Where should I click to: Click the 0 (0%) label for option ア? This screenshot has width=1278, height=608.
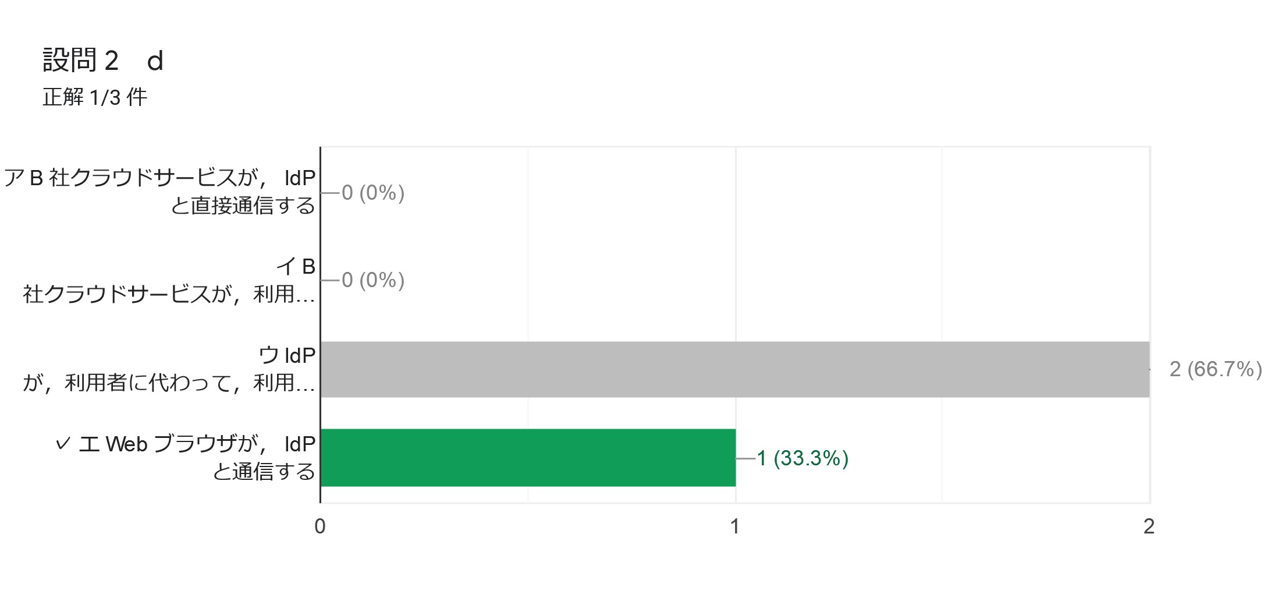point(373,193)
